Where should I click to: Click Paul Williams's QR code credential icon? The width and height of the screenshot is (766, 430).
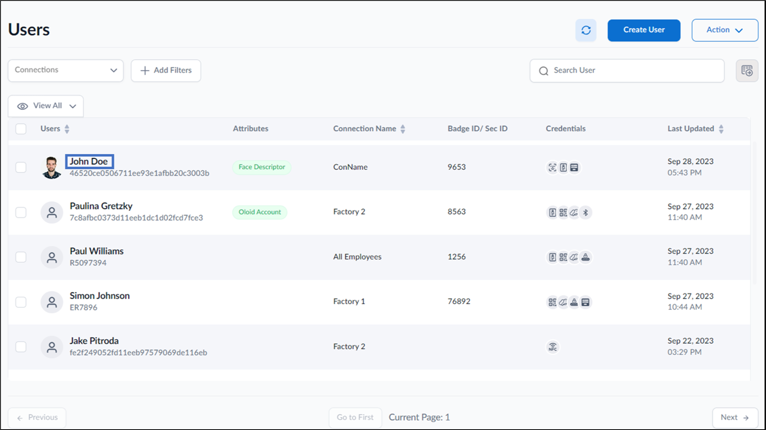pos(563,257)
